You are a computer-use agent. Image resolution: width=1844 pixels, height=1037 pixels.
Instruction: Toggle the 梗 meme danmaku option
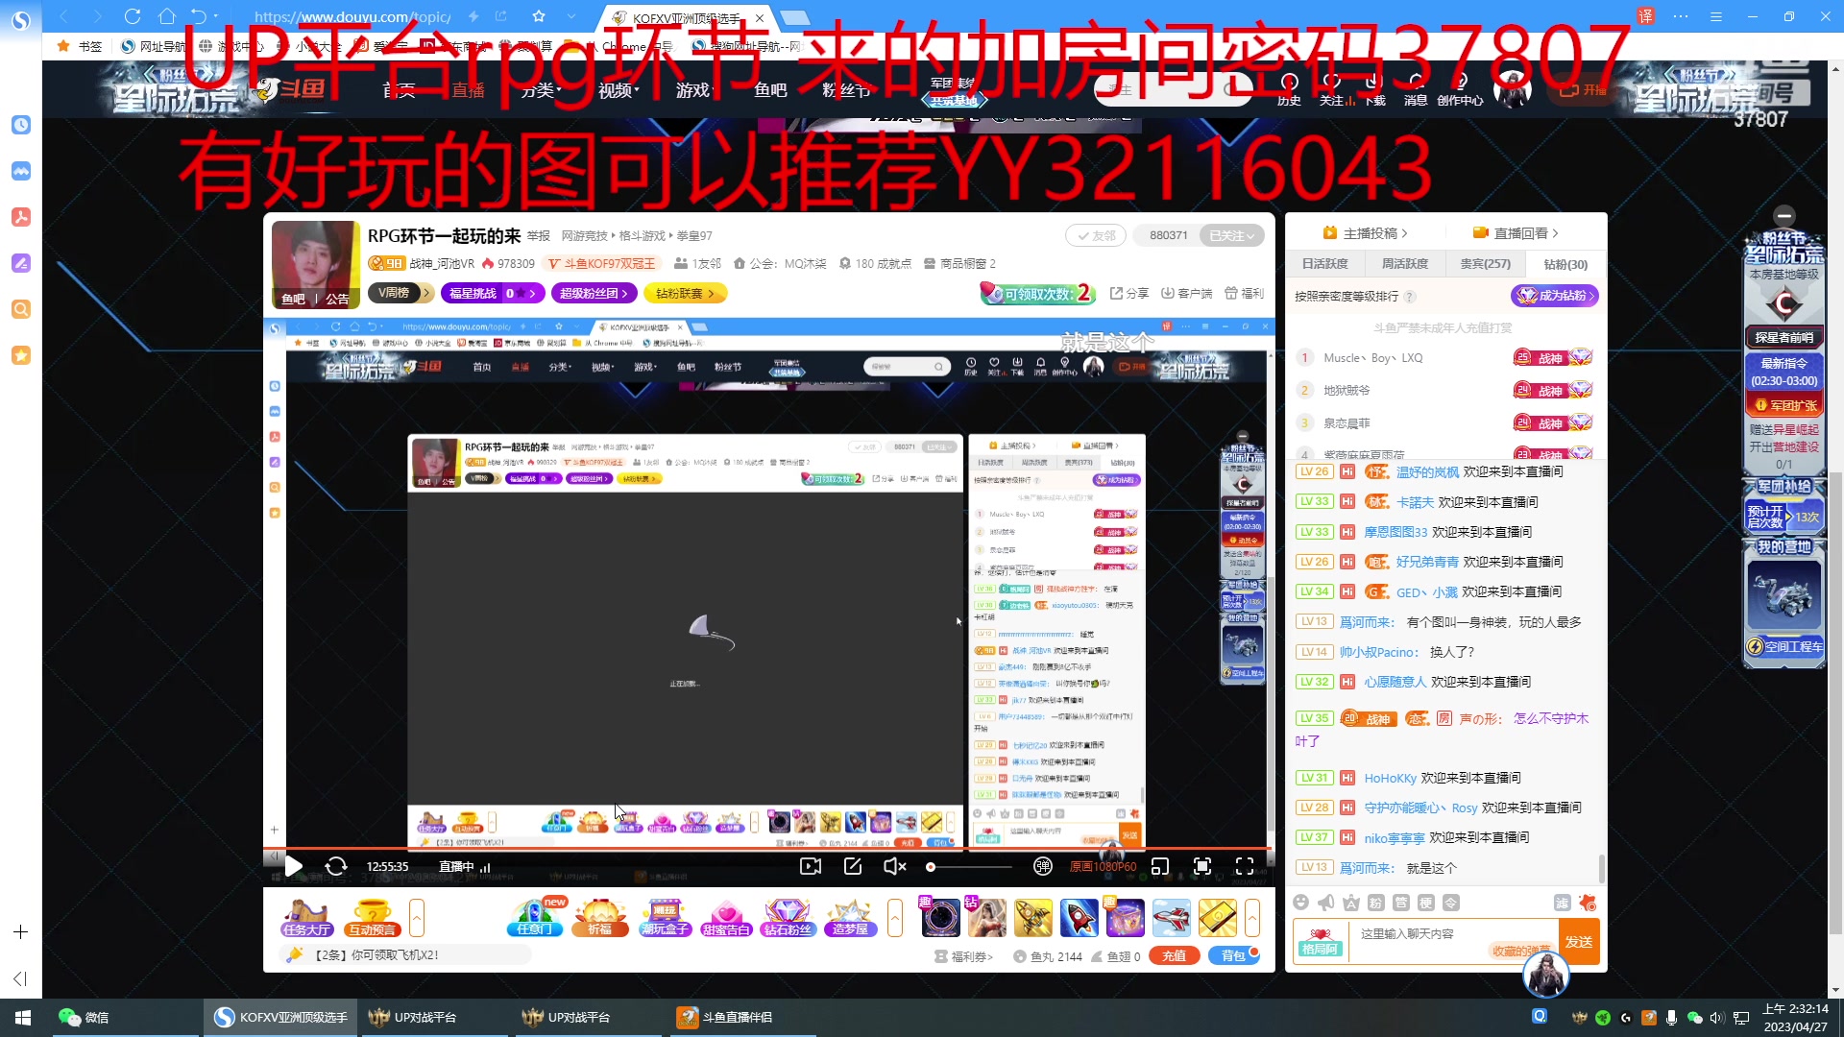point(1426,903)
